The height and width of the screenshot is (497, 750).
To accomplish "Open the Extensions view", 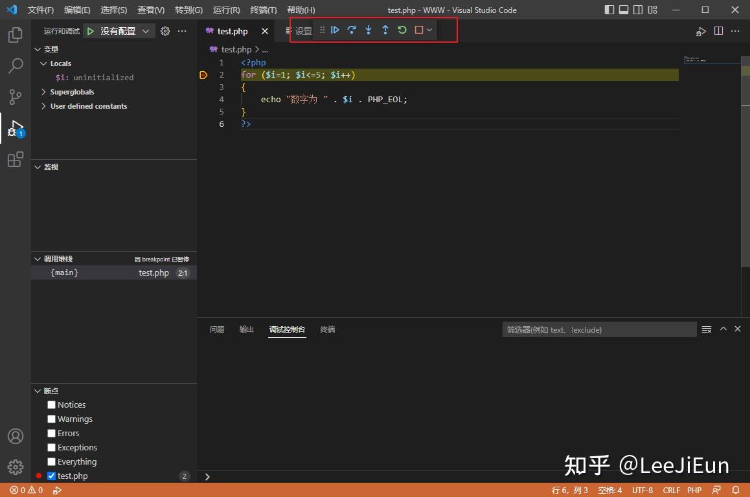I will [x=15, y=160].
